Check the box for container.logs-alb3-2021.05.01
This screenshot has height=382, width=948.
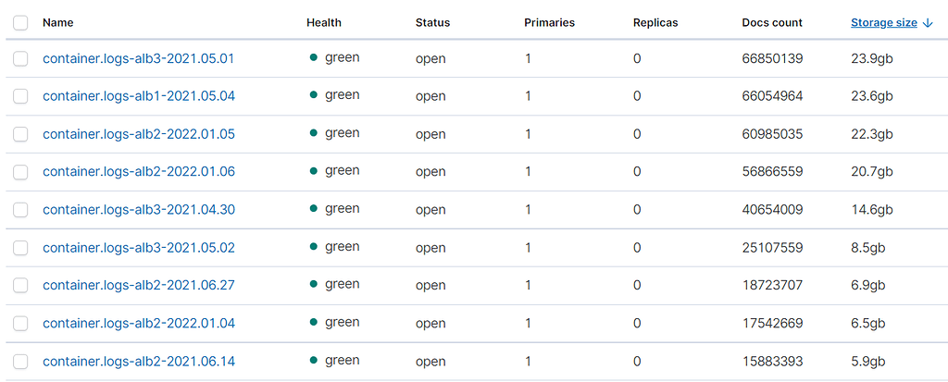(21, 59)
